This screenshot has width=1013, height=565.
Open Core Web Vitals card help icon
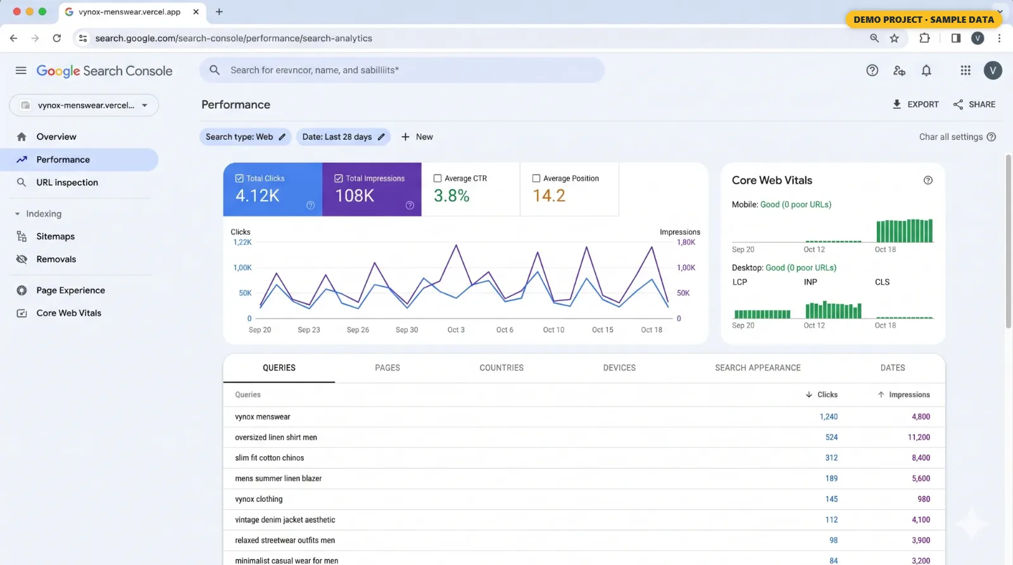(x=928, y=180)
